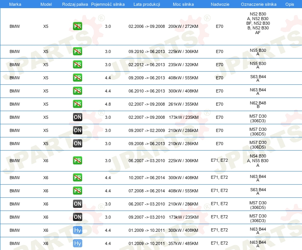The height and width of the screenshot is (250, 302).
Task: Click the N62 B48 engine code cell
Action: click(x=258, y=104)
